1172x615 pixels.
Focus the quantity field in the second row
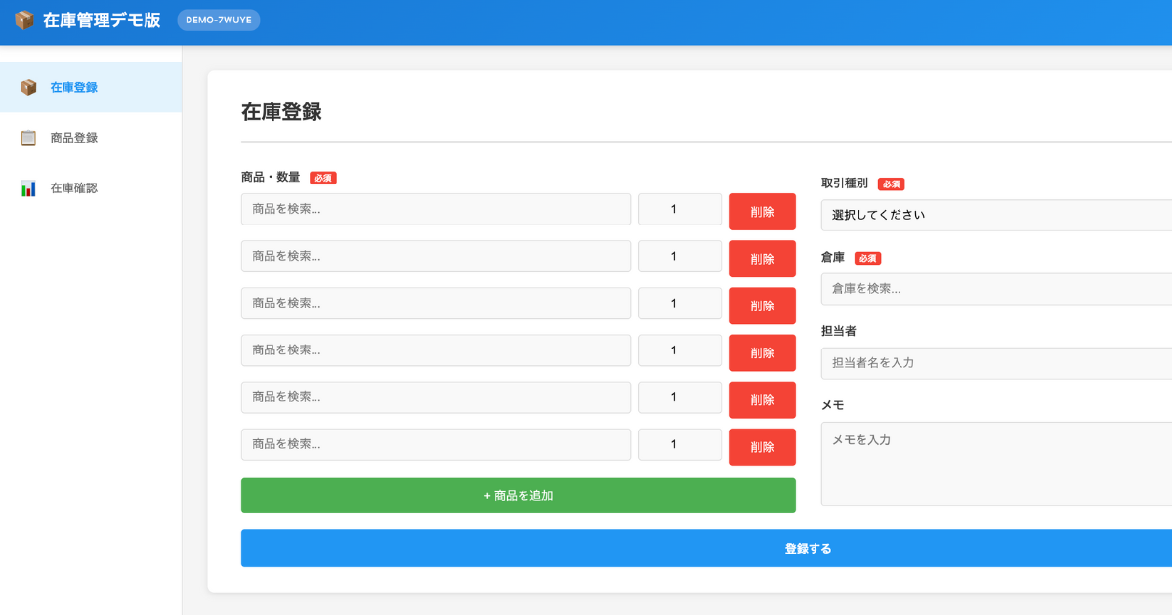679,256
